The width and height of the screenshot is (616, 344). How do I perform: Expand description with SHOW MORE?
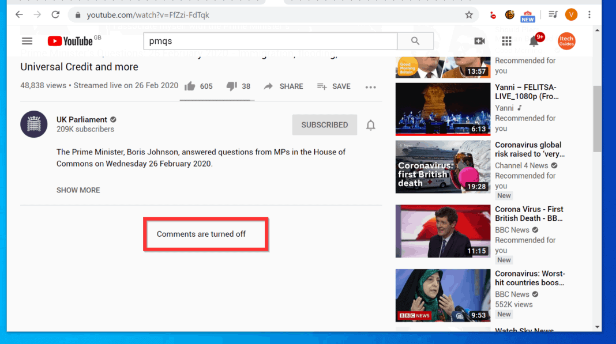[x=78, y=190]
